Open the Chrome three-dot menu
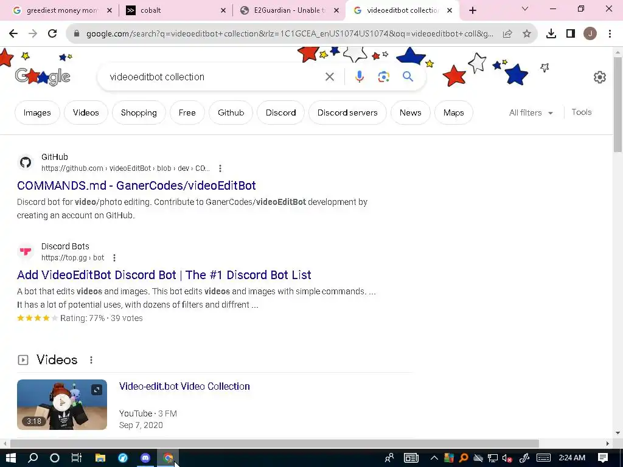Screen dimensions: 623x467 pyautogui.click(x=610, y=34)
